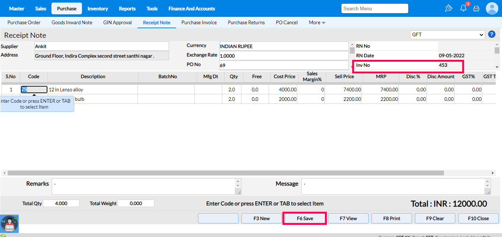502x237 pixels.
Task: Open the GFT branch dropdown
Action: pyautogui.click(x=448, y=34)
